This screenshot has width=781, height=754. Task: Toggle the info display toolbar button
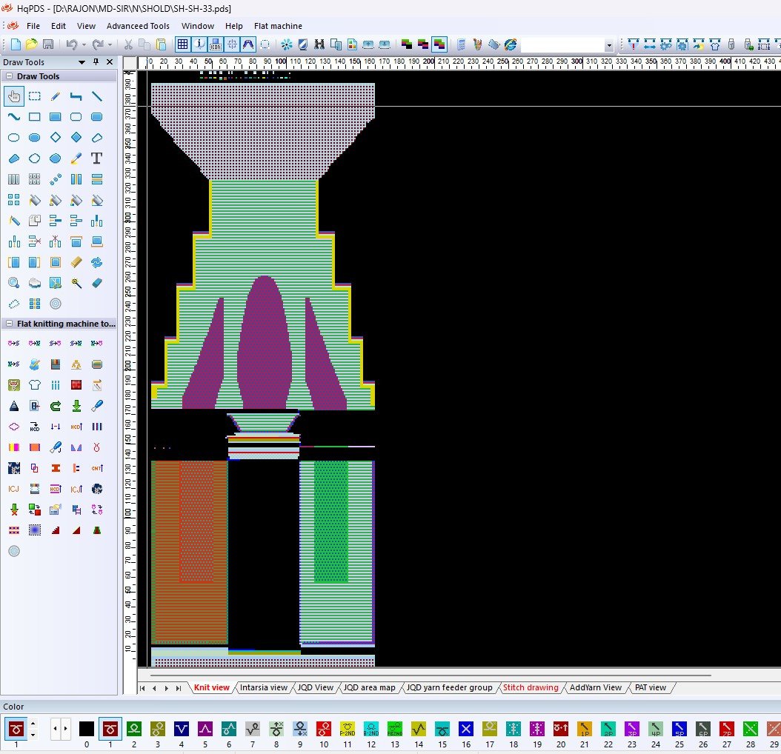pos(199,45)
